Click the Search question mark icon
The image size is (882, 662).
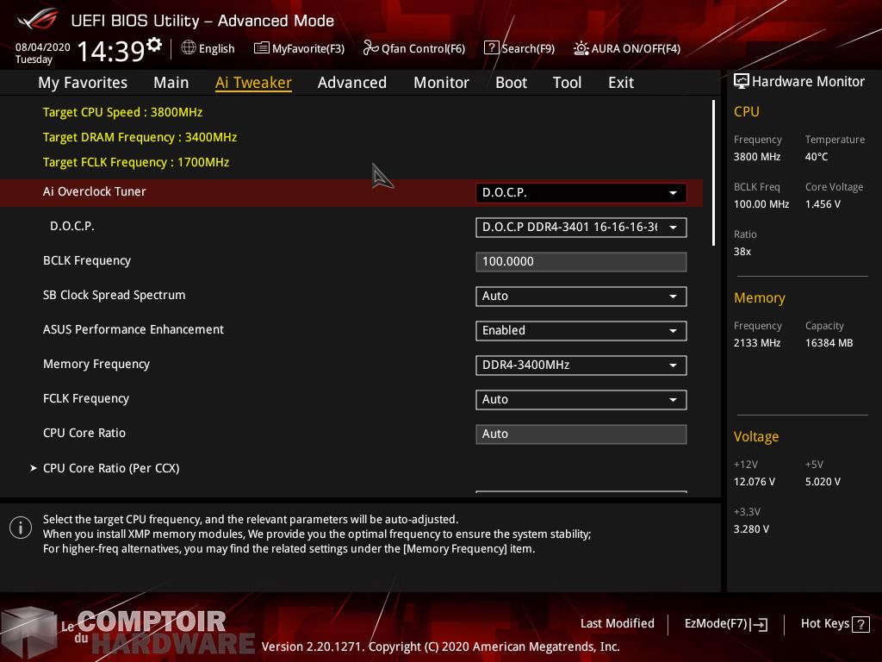(491, 48)
